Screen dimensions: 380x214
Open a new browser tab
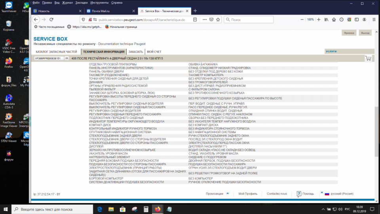(x=195, y=11)
